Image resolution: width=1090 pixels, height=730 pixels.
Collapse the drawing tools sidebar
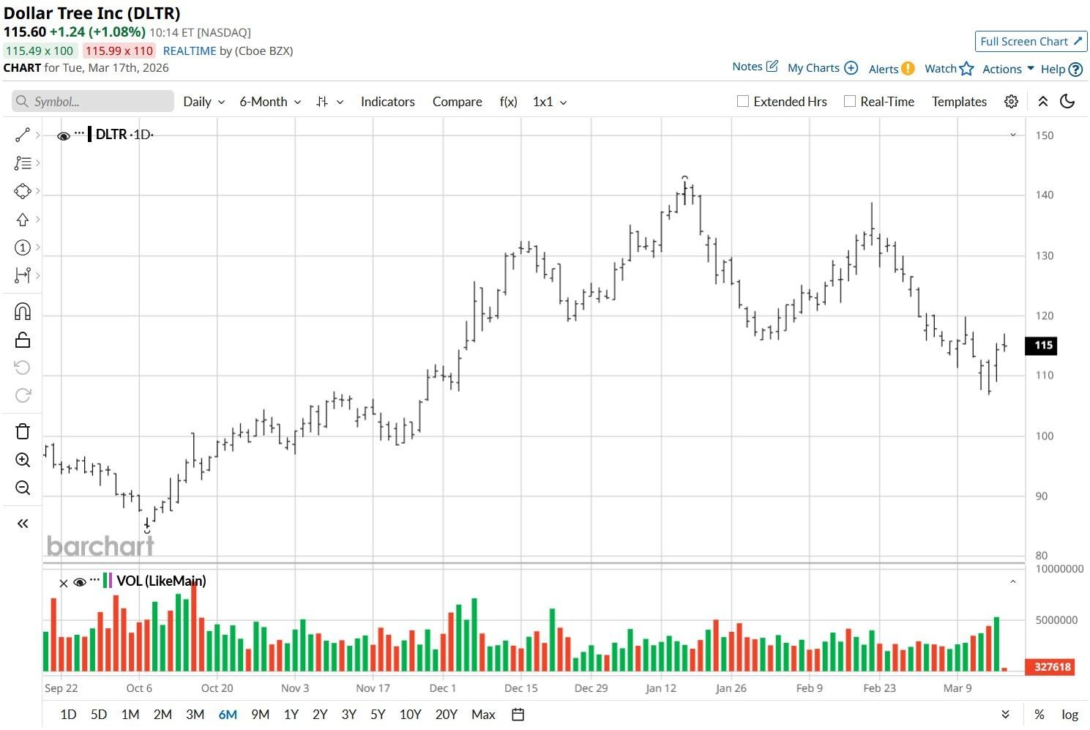pos(23,524)
